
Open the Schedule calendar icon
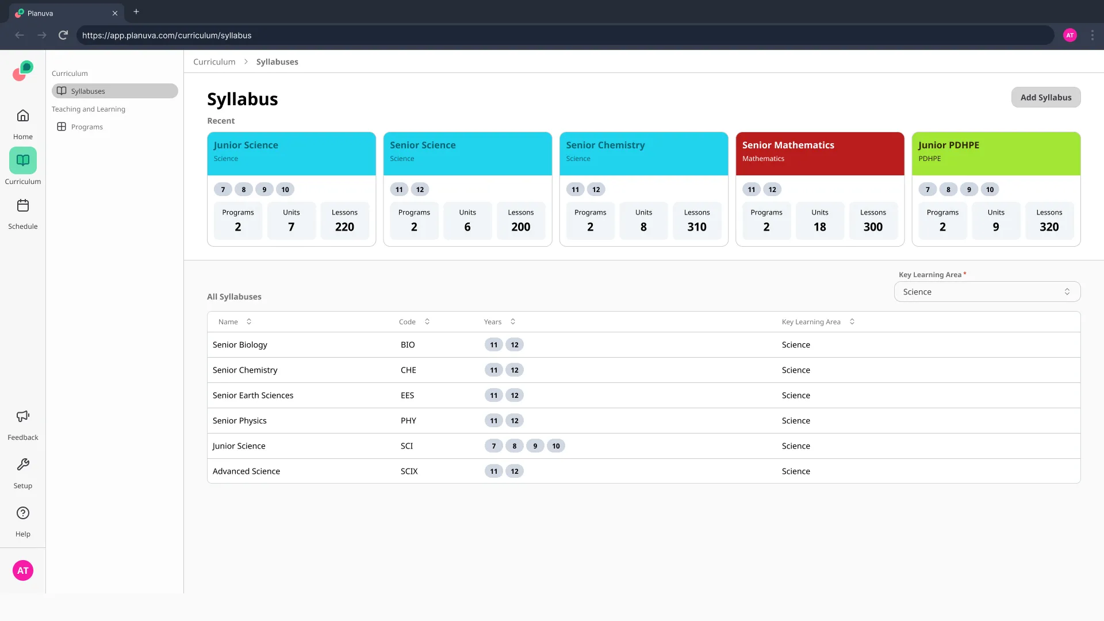[x=23, y=206]
